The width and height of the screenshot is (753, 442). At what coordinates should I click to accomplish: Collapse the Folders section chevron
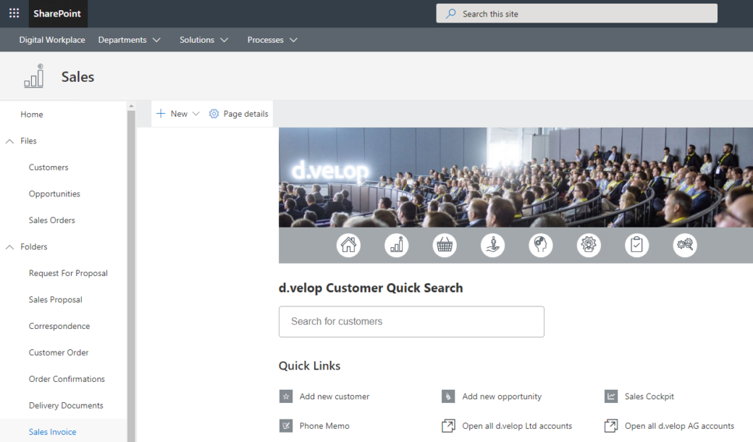click(9, 247)
